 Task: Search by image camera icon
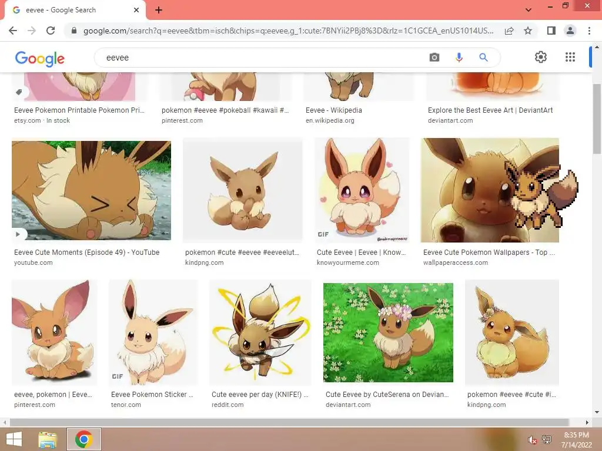(x=434, y=58)
